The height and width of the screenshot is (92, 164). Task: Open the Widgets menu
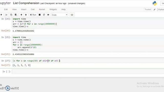point(53,9)
